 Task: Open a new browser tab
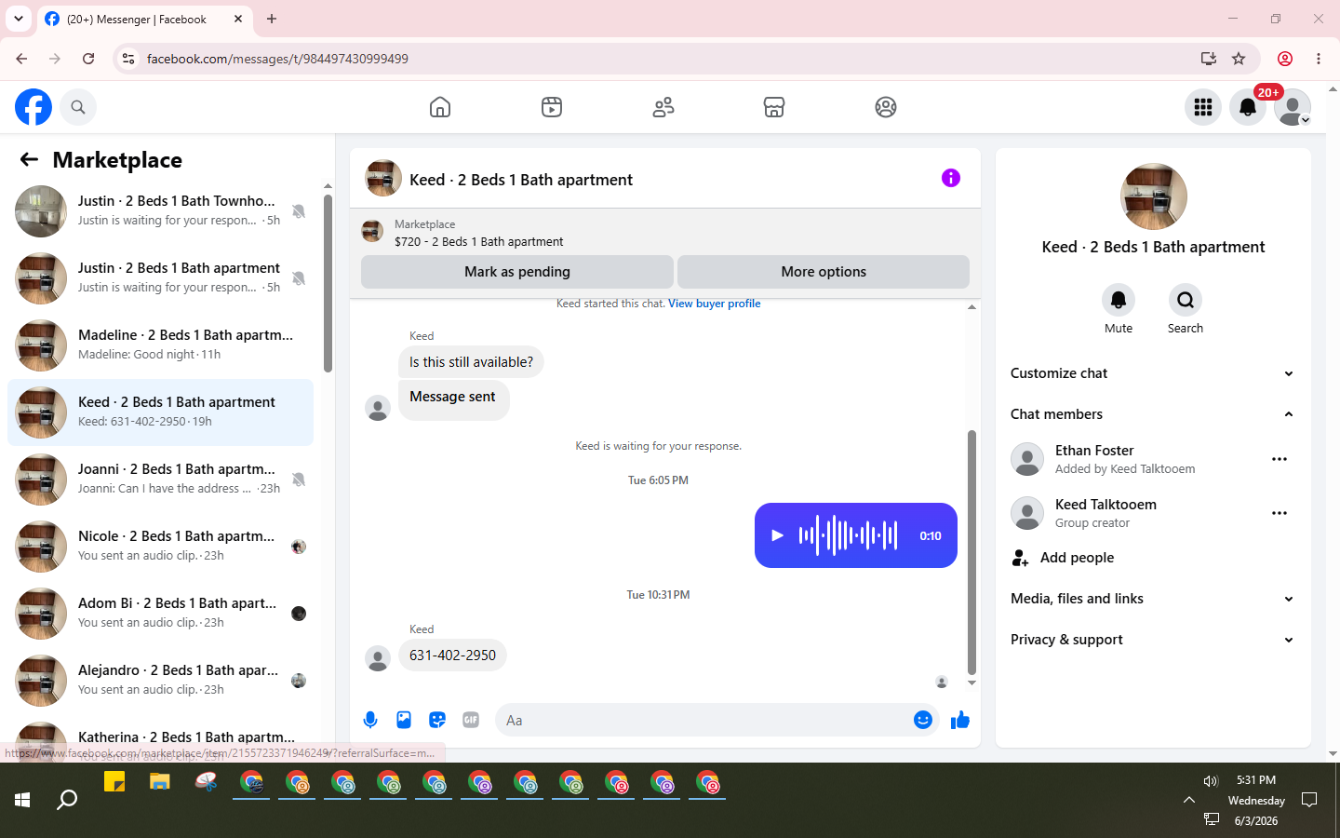click(x=272, y=19)
